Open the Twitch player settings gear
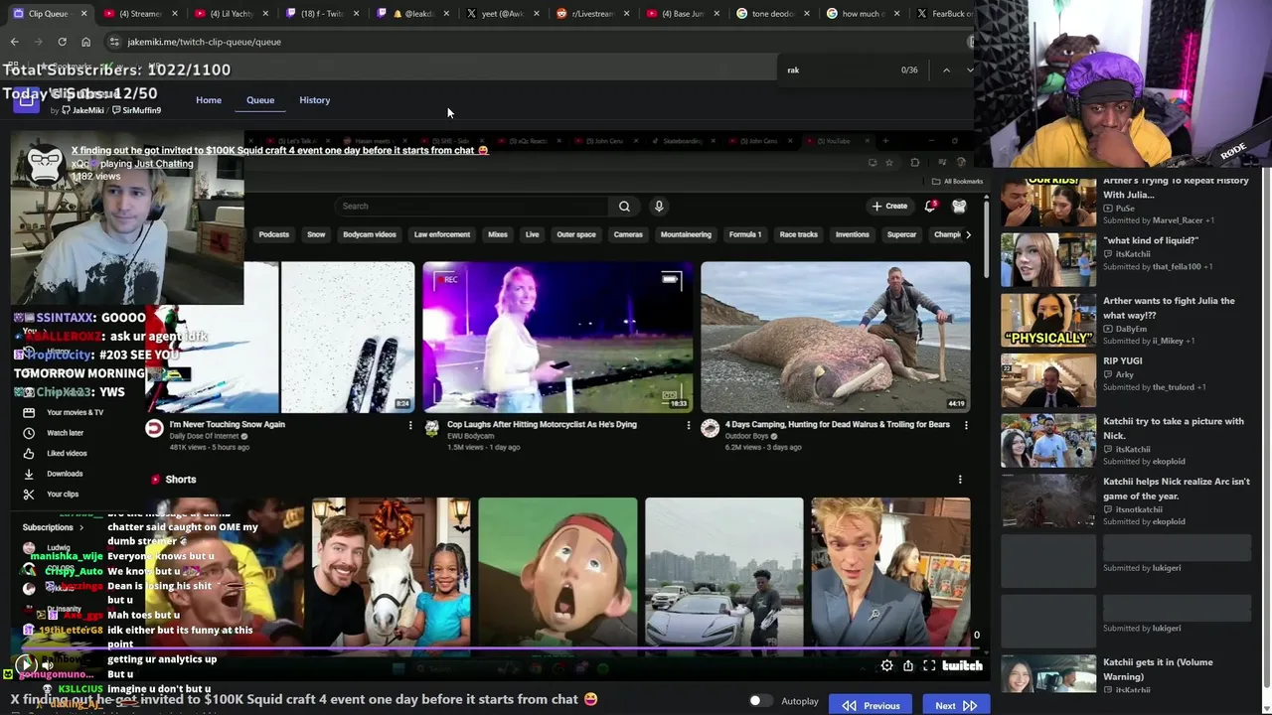The image size is (1272, 715). 886,666
